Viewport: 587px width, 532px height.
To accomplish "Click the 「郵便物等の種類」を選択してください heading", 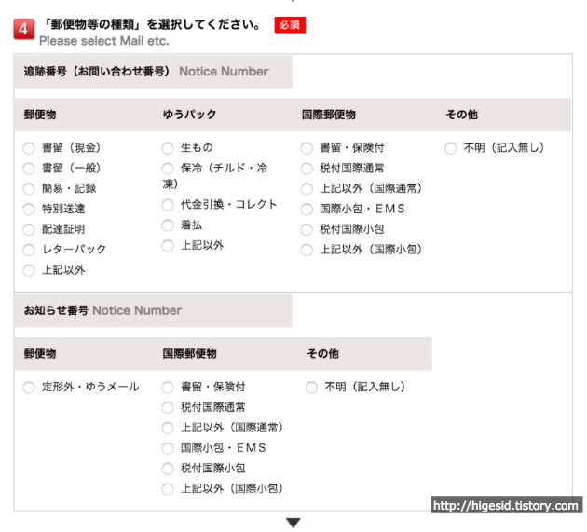I will (x=151, y=25).
